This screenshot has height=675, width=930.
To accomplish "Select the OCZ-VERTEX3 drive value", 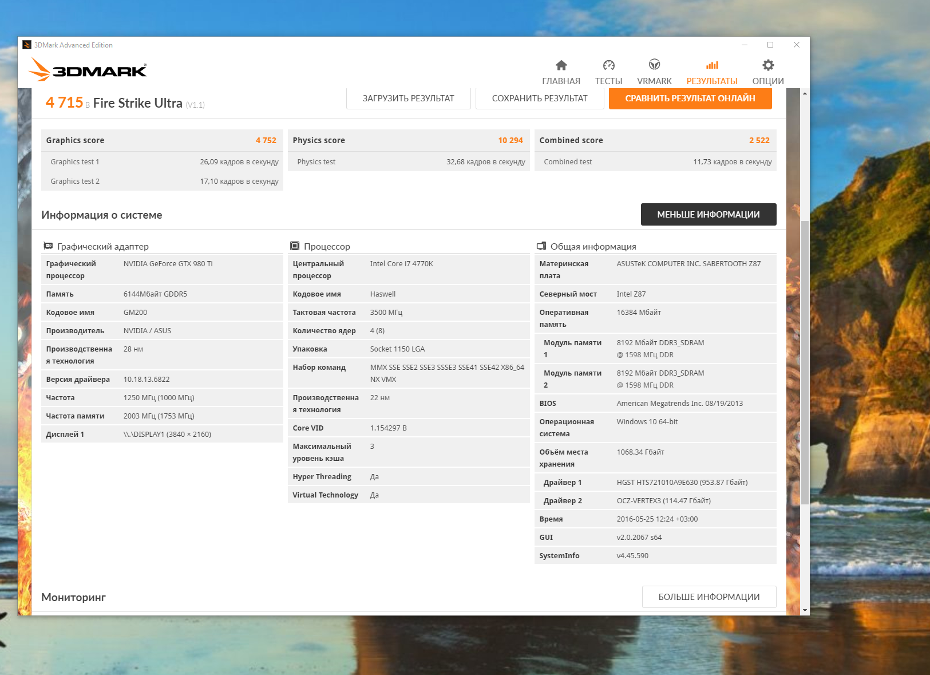I will (x=664, y=501).
